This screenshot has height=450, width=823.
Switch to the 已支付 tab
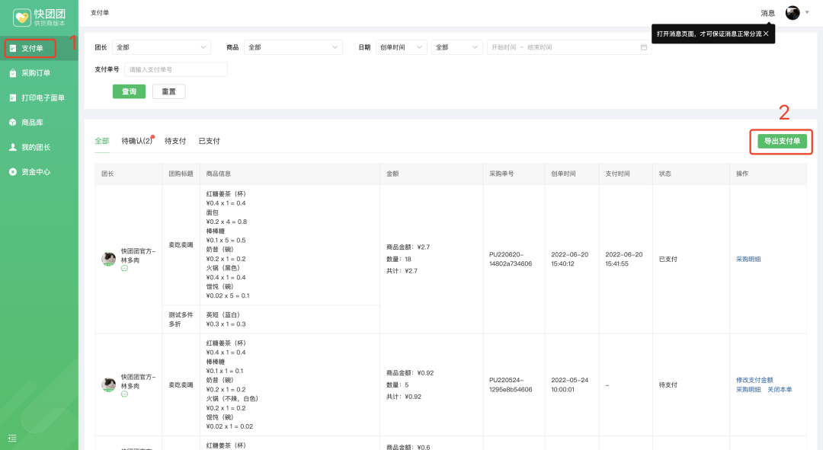209,141
